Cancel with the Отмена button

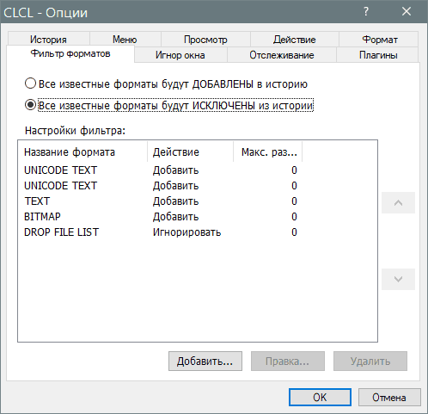tap(389, 398)
